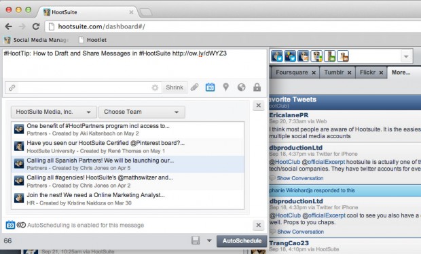Viewport: 421px width, 254px height.
Task: Click the Wiriahardja responded to this bar
Action: click(345, 190)
